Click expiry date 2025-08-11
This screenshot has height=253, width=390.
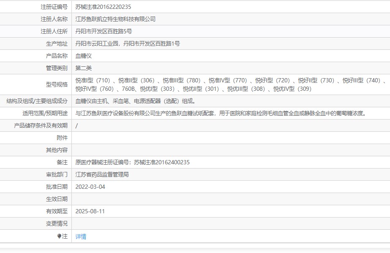(90, 211)
